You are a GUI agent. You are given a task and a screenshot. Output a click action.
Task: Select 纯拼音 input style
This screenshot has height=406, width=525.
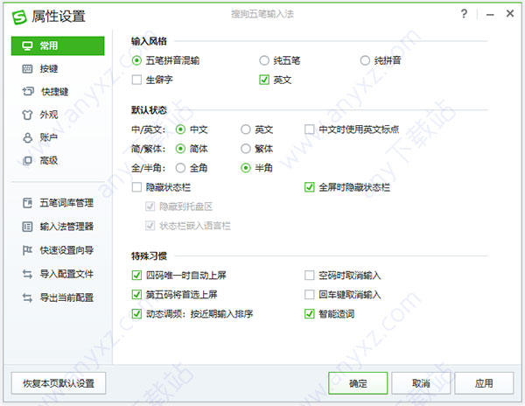point(365,60)
